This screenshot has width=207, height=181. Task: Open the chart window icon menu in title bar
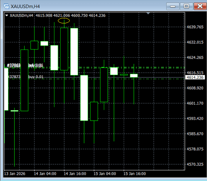point(6,6)
